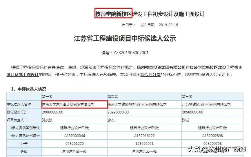Select heading 江苏省工程建设项目中标候选人公示
This screenshot has width=251, height=157.
125,38
